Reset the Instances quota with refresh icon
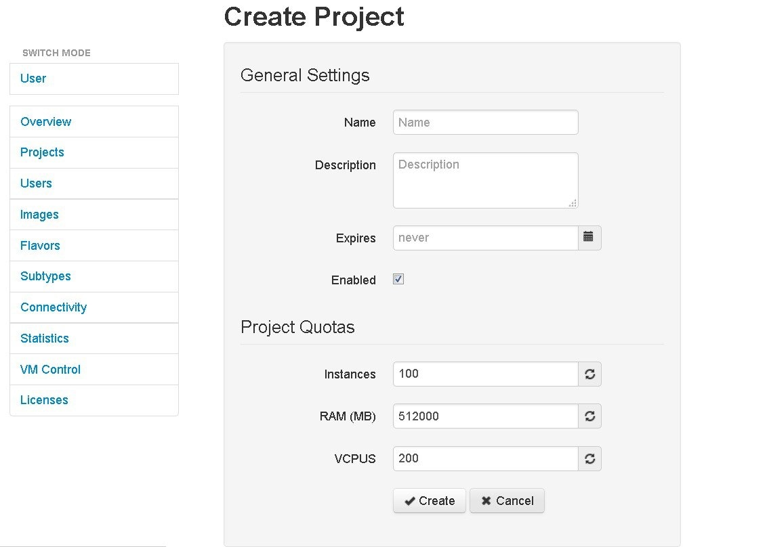The image size is (767, 547). (x=589, y=374)
